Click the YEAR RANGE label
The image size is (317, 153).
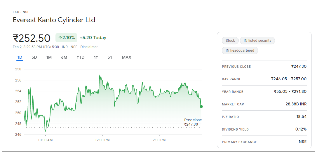pyautogui.click(x=232, y=92)
